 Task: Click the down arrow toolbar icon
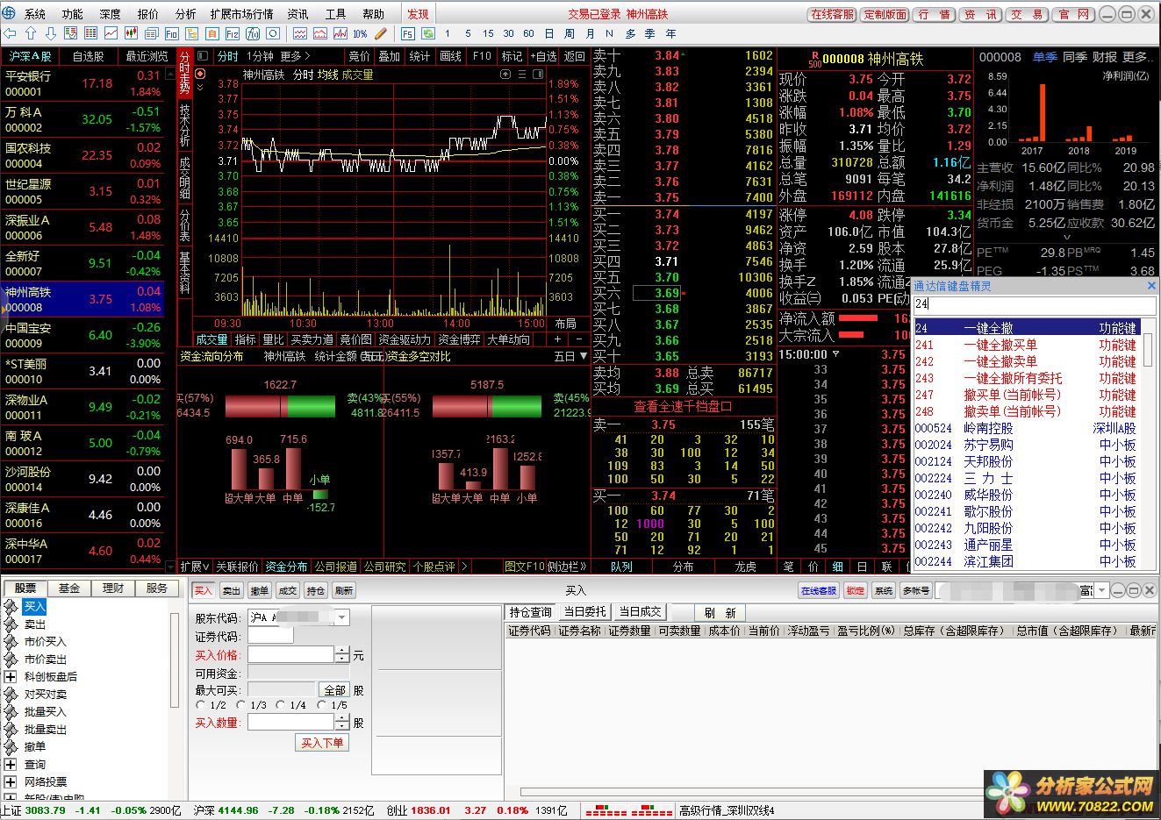click(x=50, y=33)
